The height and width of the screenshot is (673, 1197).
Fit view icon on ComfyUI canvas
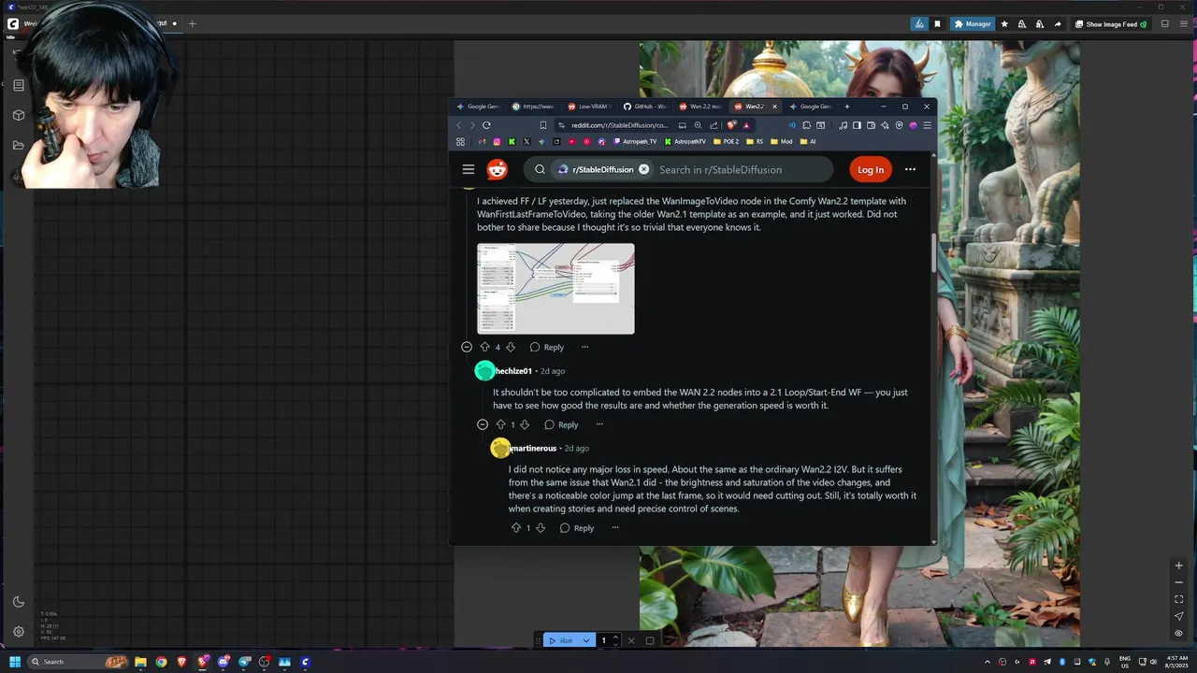pyautogui.click(x=1178, y=599)
